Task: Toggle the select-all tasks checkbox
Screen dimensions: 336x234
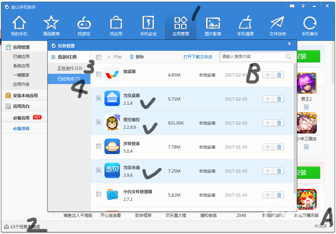Action: [x=99, y=57]
